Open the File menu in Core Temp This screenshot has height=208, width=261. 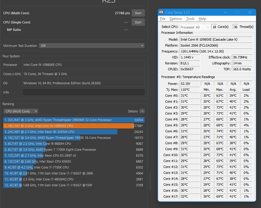[163, 19]
